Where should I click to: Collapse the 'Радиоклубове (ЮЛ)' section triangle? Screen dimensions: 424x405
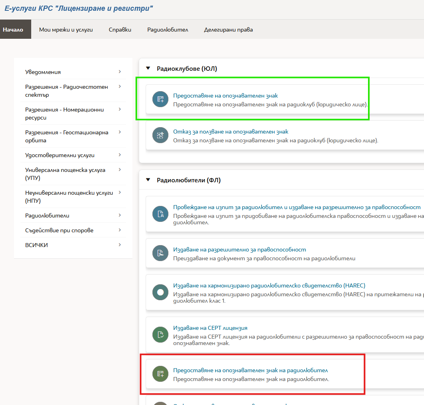148,69
